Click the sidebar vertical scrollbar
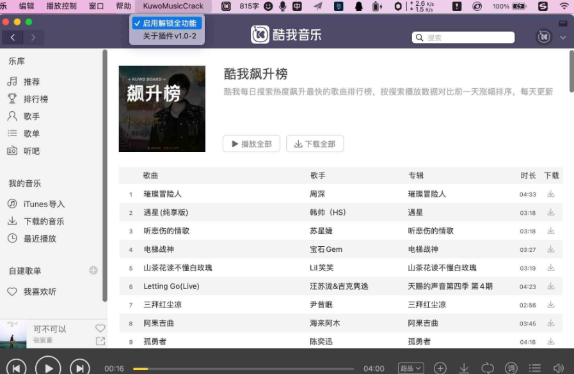This screenshot has width=574, height=374. tap(105, 175)
